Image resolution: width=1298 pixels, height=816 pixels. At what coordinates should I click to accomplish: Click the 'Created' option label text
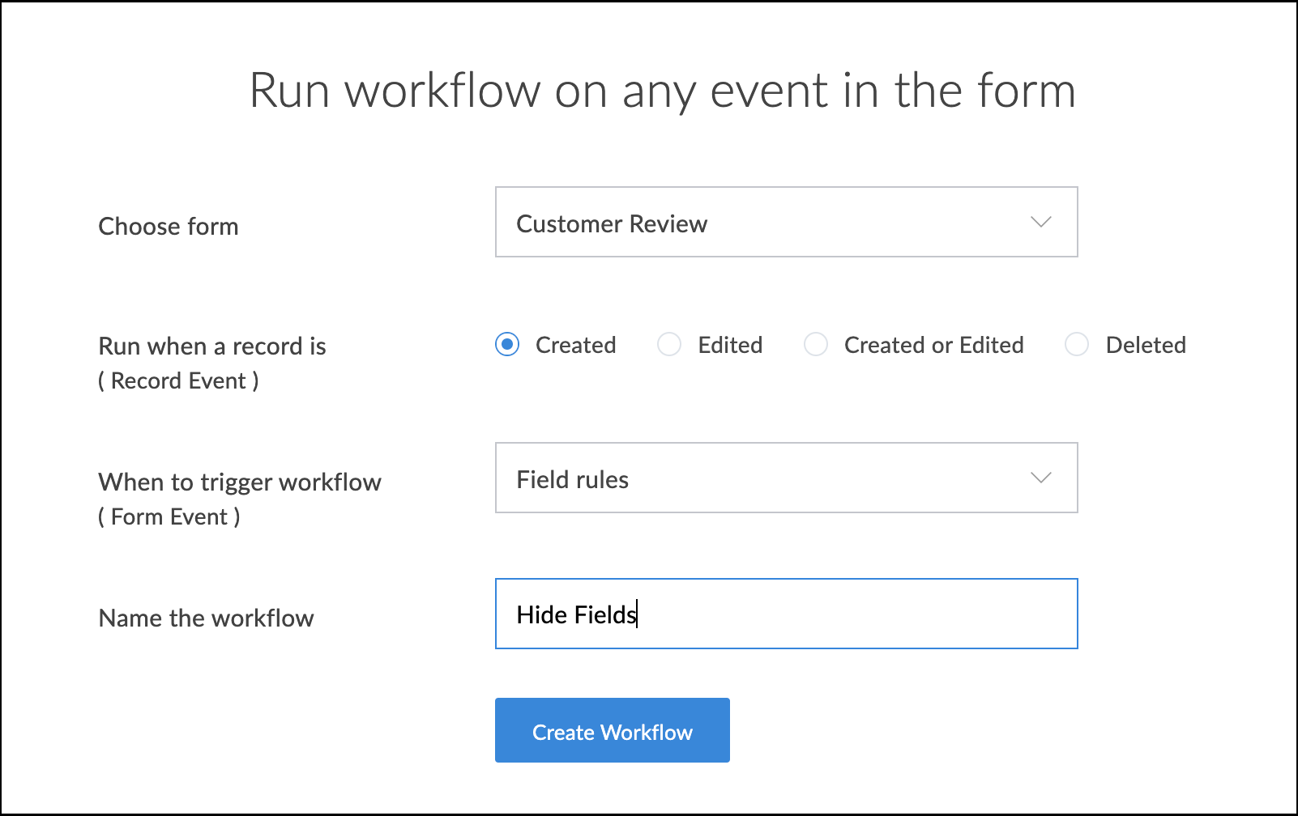(575, 346)
